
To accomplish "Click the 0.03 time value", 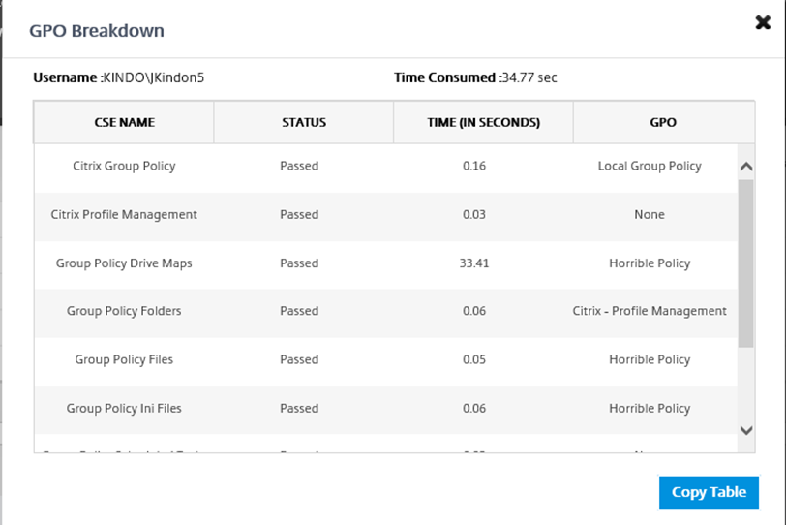I will (x=474, y=215).
